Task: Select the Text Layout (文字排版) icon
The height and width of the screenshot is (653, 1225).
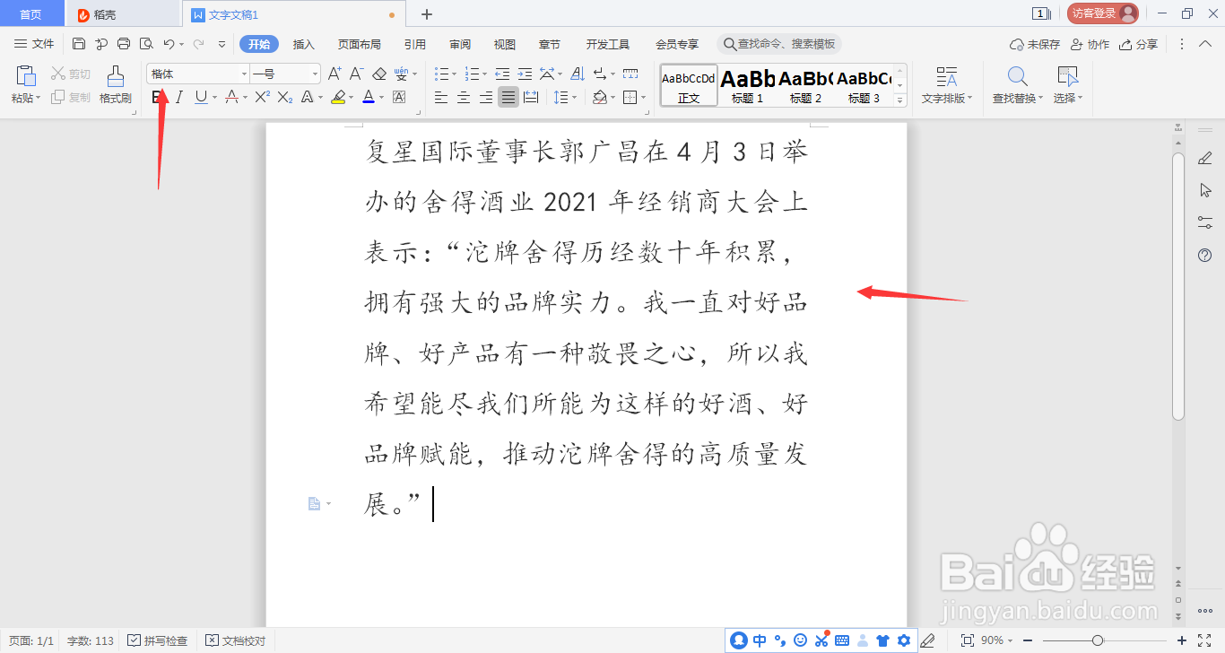Action: point(948,85)
